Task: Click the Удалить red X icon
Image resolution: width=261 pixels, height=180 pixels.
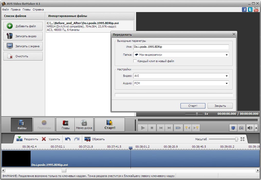Action: coord(44,139)
